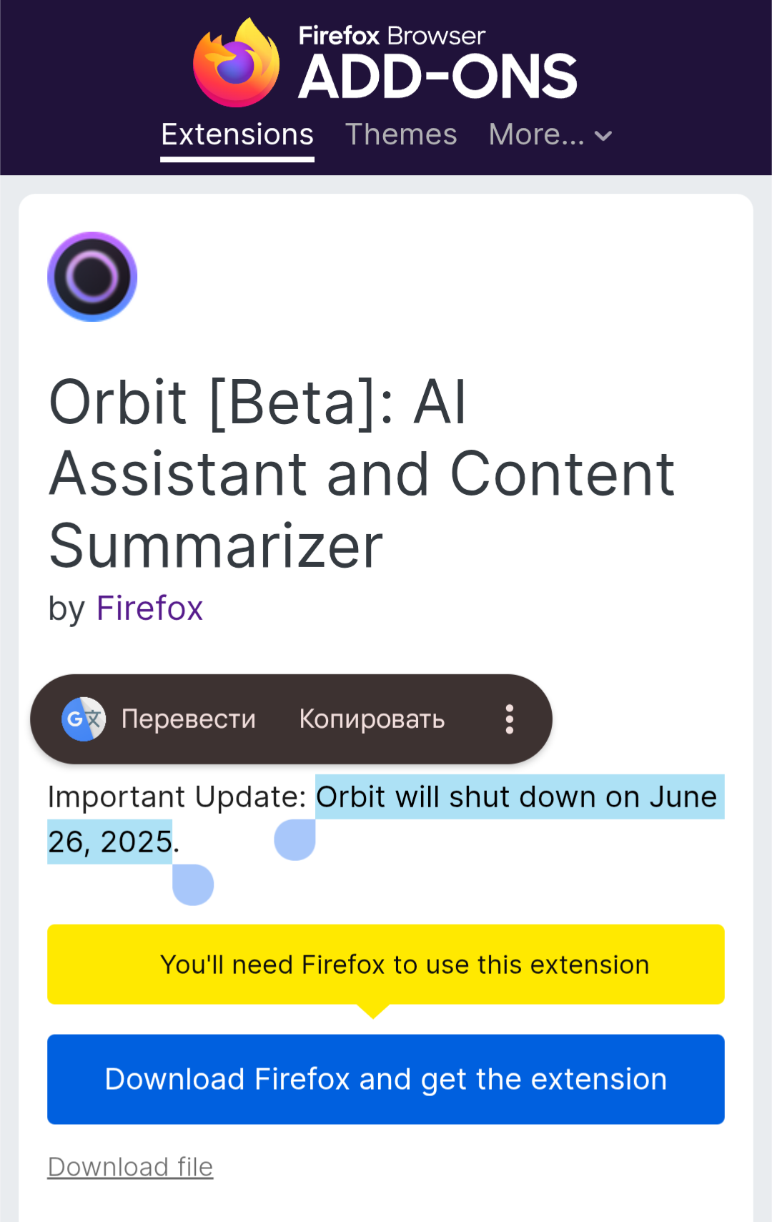Click Download Firefox and get the extension
Viewport: 772px width, 1222px height.
tap(386, 1079)
